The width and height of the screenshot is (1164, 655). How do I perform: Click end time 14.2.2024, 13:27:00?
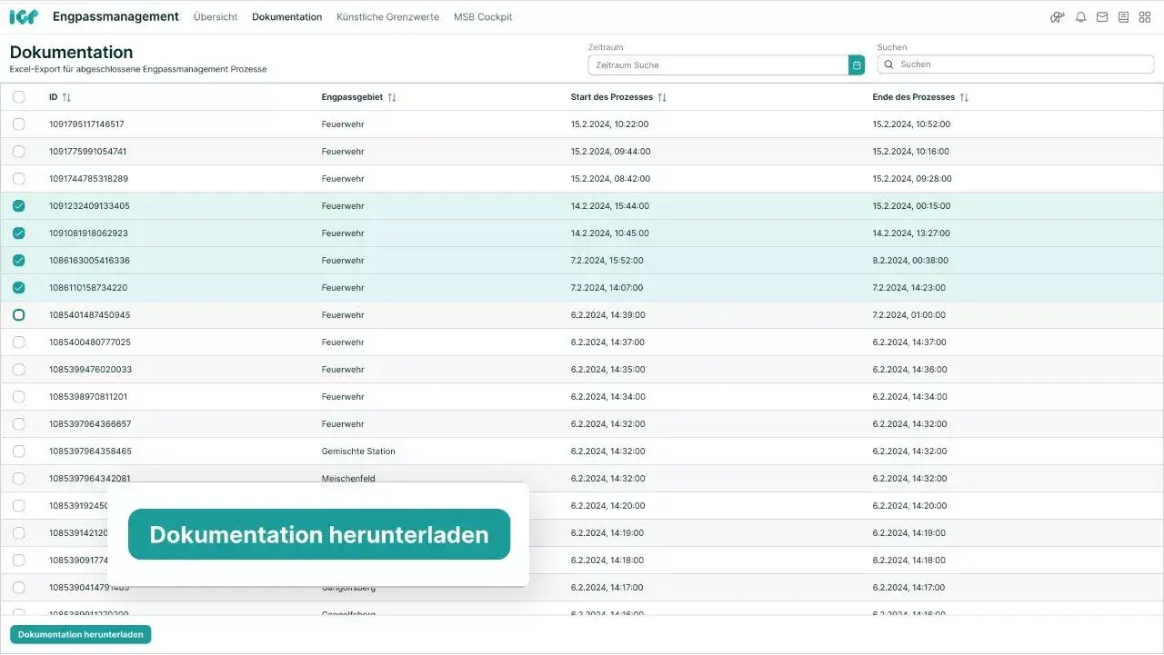[911, 233]
